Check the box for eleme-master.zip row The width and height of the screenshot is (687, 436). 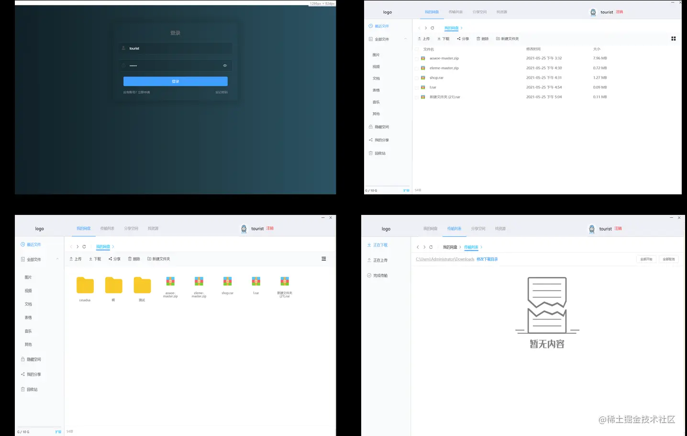coord(417,68)
